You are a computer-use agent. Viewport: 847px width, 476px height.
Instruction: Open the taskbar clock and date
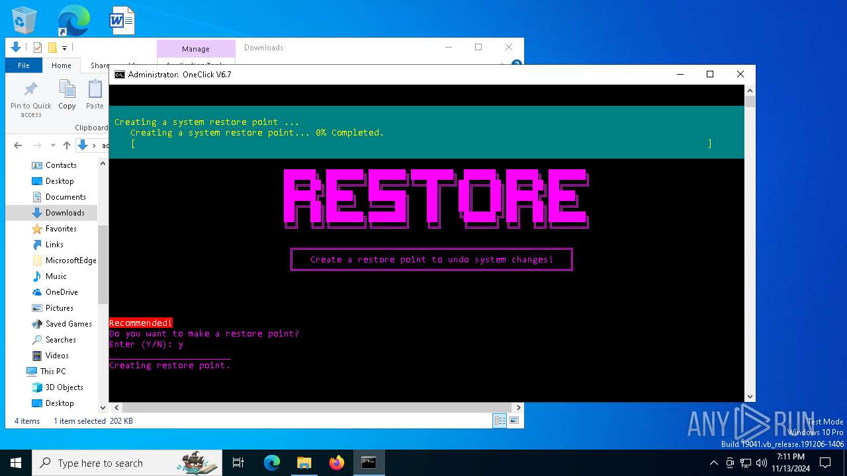click(x=791, y=463)
